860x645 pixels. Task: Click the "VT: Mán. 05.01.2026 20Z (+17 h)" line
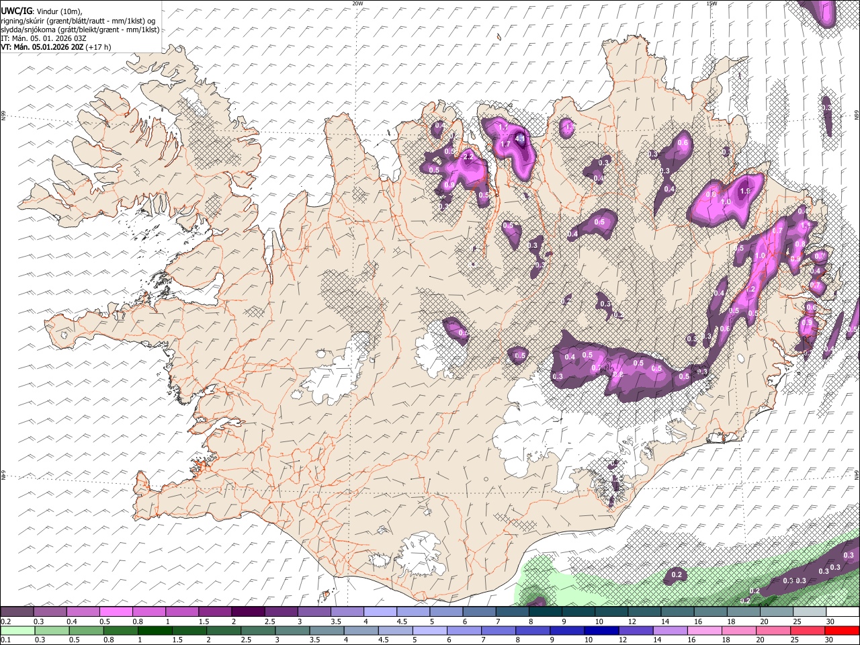(x=56, y=47)
